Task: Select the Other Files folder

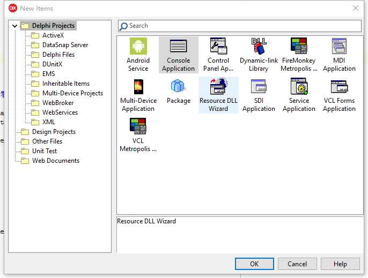Action: [47, 141]
